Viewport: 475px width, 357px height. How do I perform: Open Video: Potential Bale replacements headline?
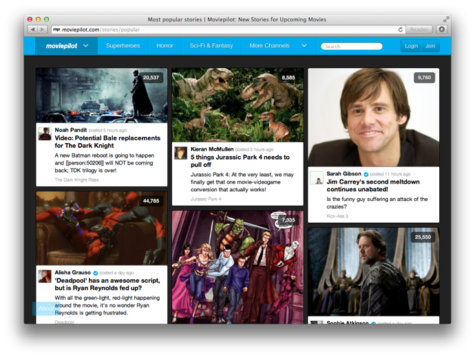[107, 142]
